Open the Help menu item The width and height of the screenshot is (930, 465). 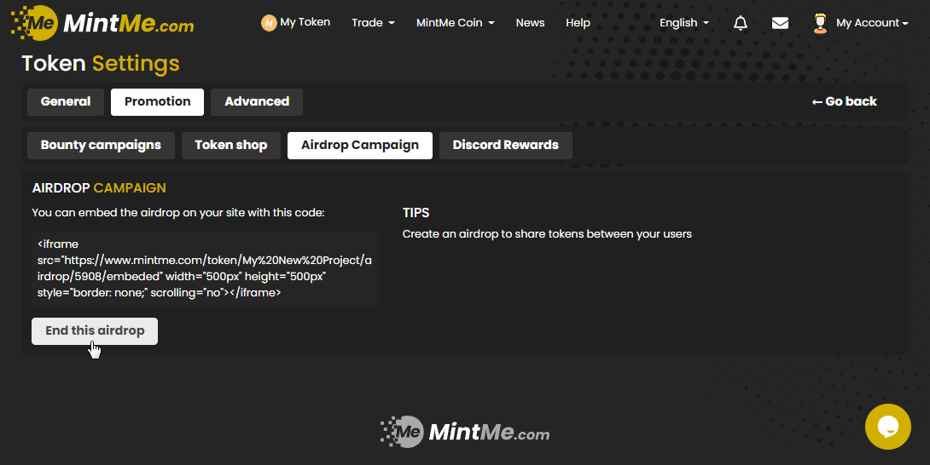tap(578, 23)
